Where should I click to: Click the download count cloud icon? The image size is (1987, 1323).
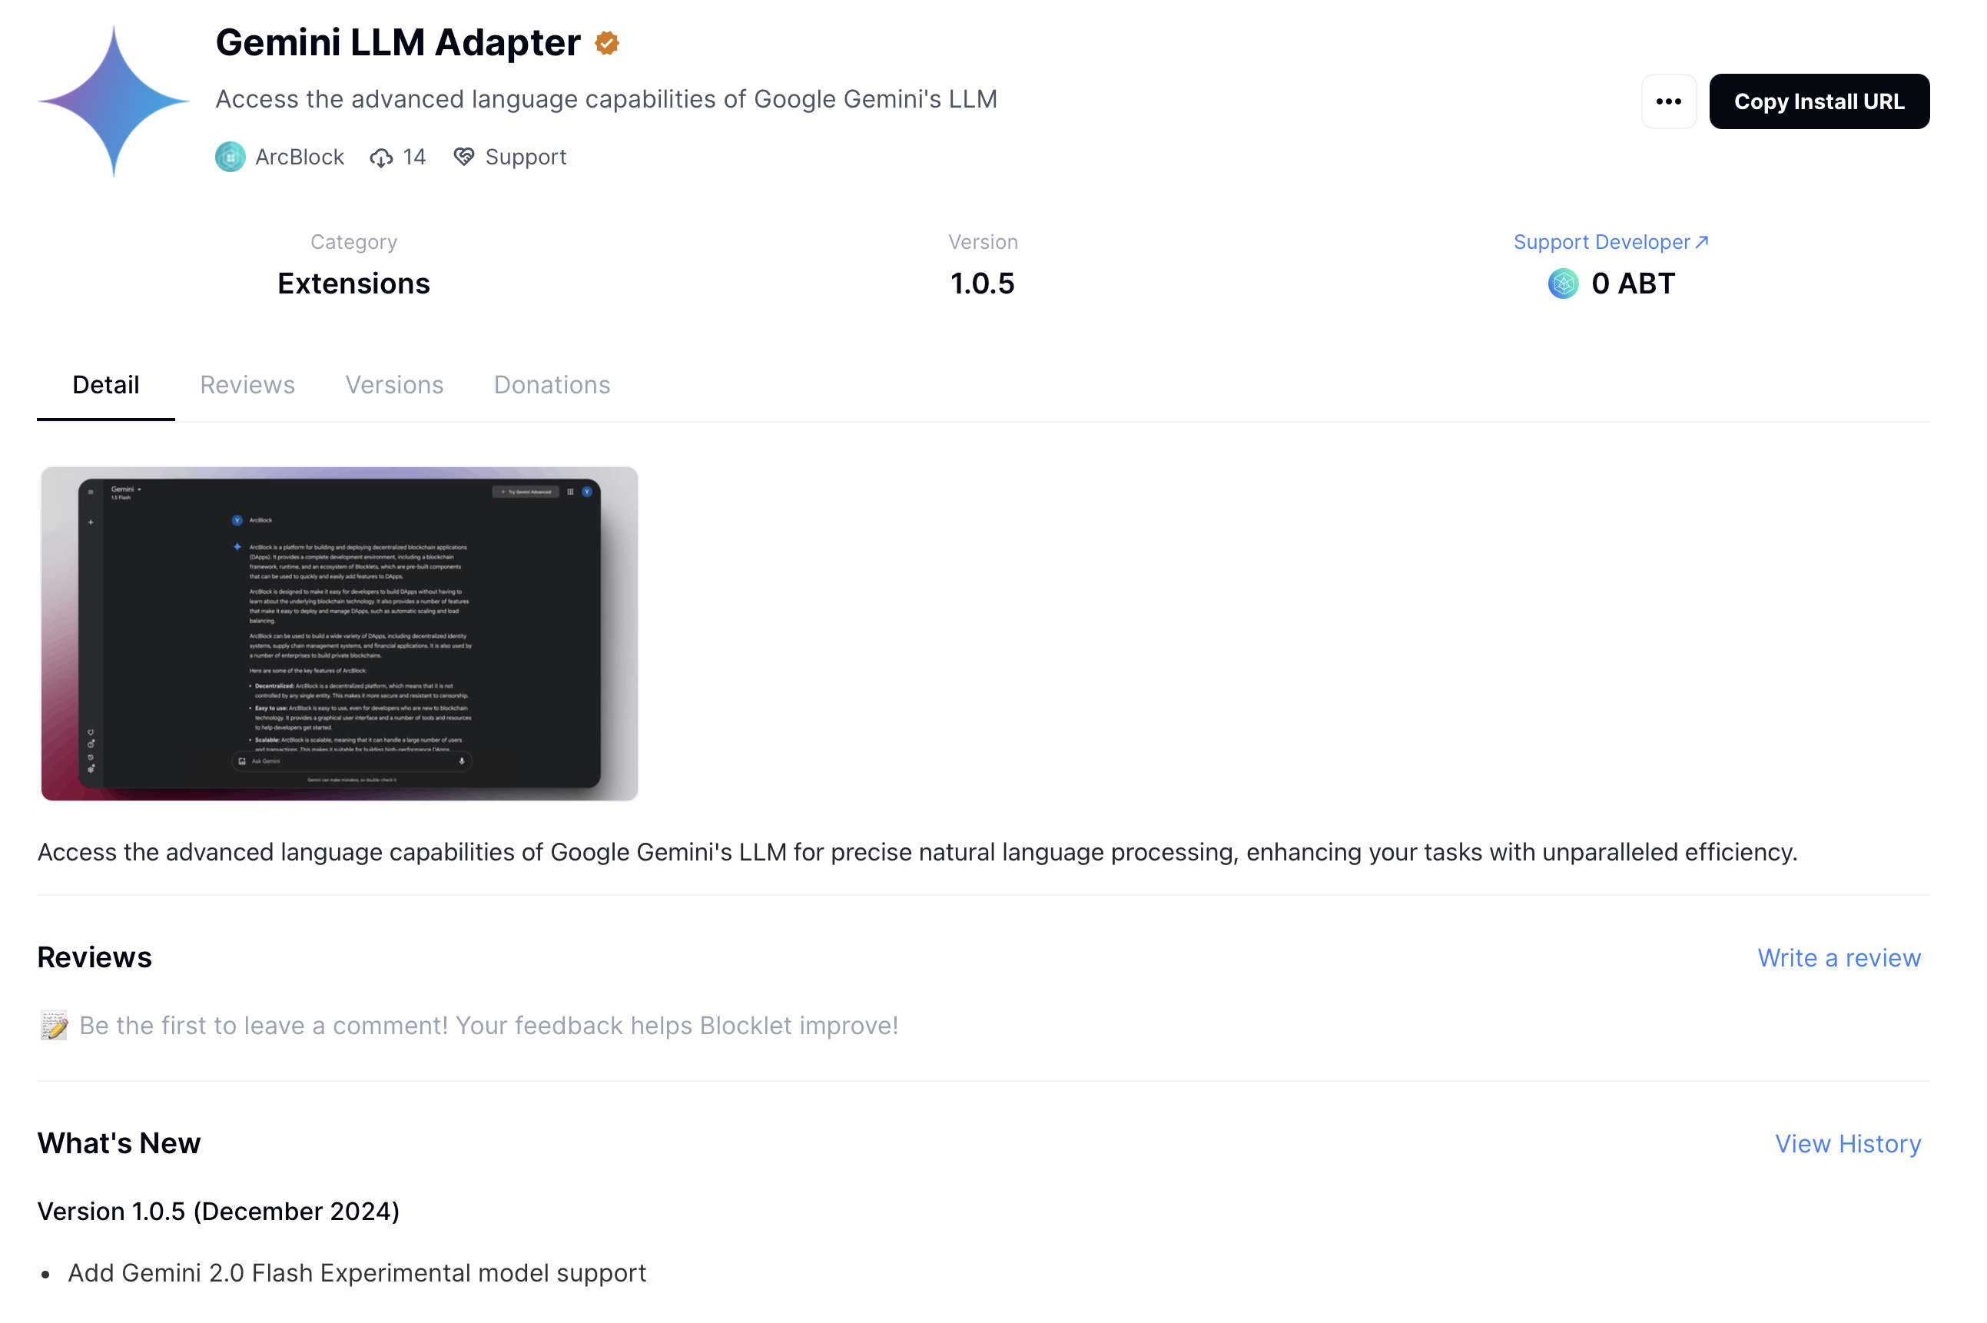coord(381,157)
